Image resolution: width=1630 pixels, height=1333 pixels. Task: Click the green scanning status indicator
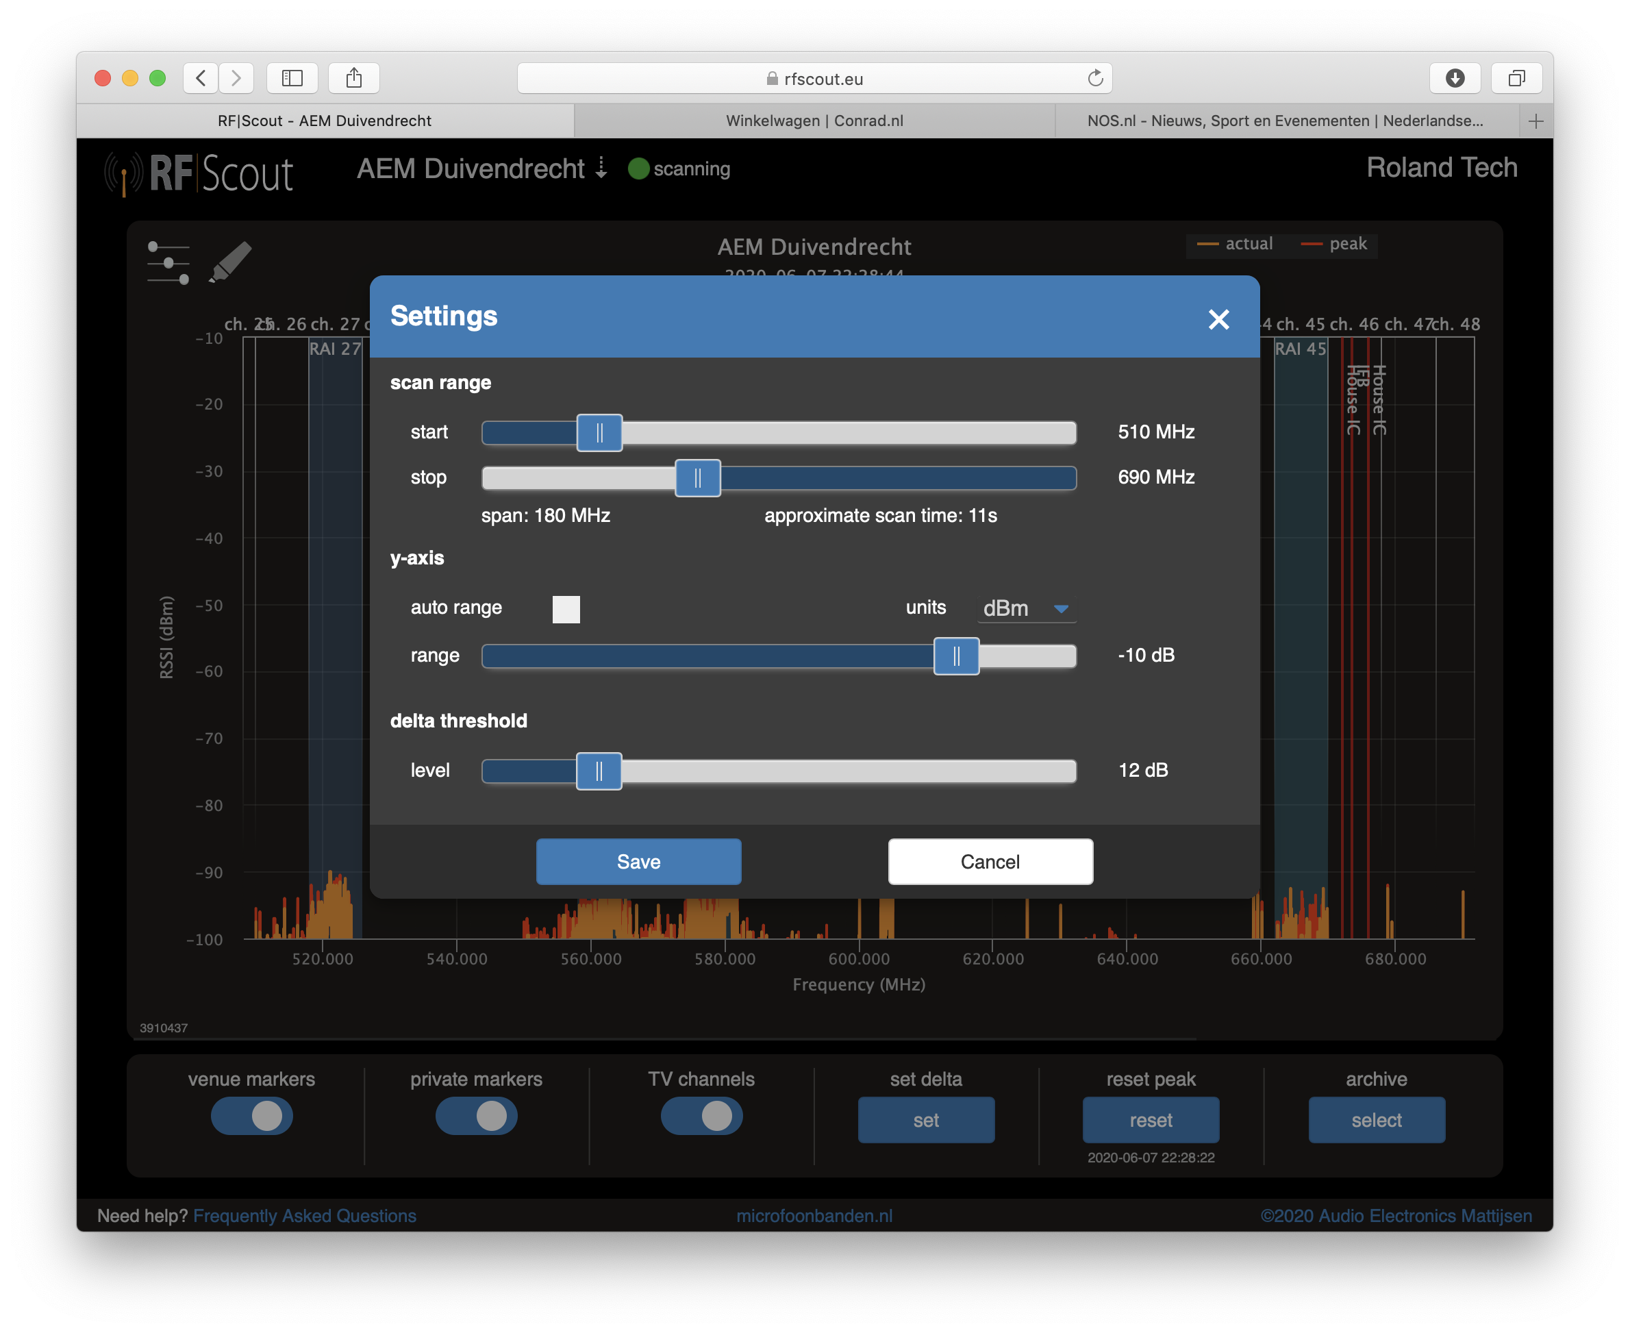point(638,168)
